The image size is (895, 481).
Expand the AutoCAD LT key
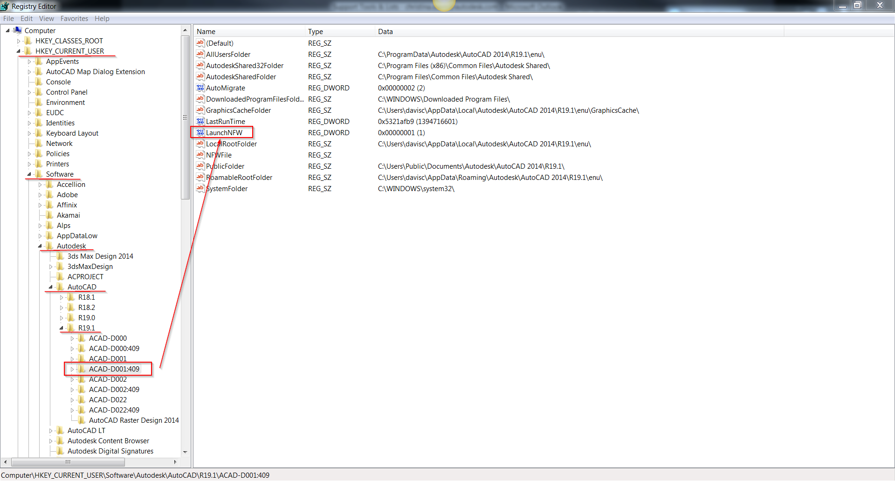51,431
